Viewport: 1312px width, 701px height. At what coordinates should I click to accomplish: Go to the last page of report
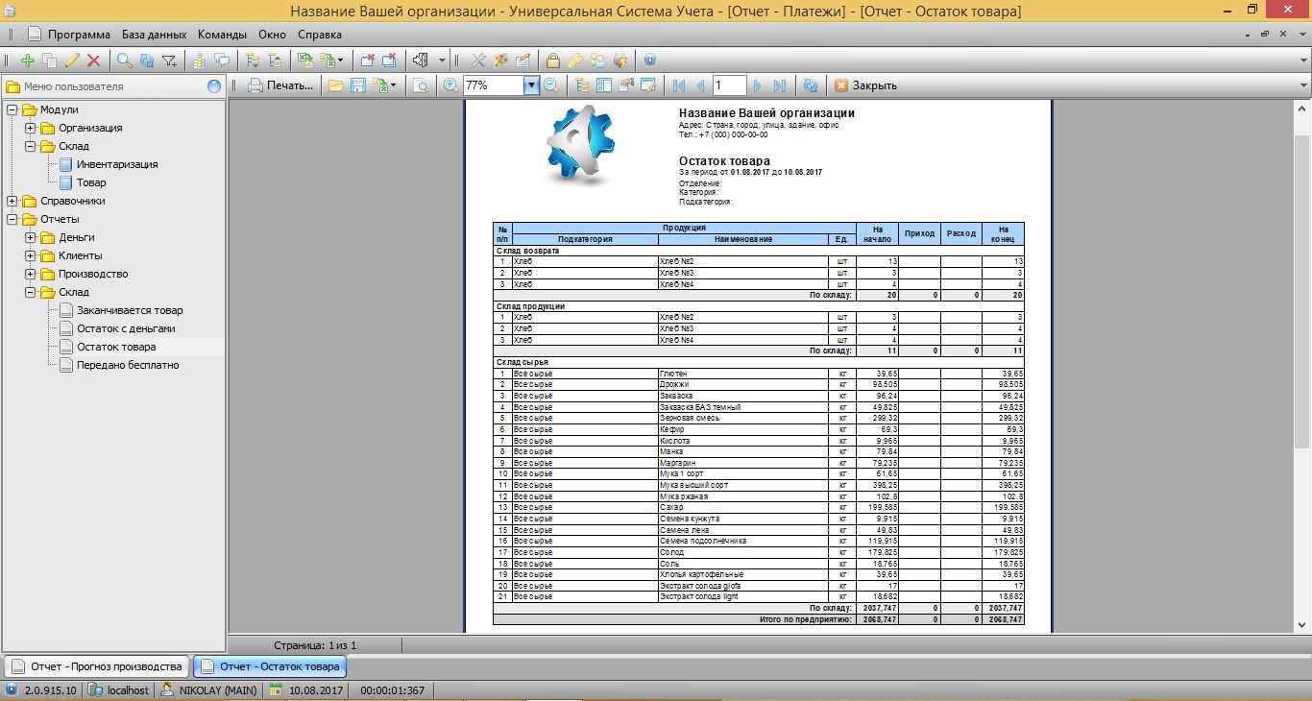coord(780,85)
